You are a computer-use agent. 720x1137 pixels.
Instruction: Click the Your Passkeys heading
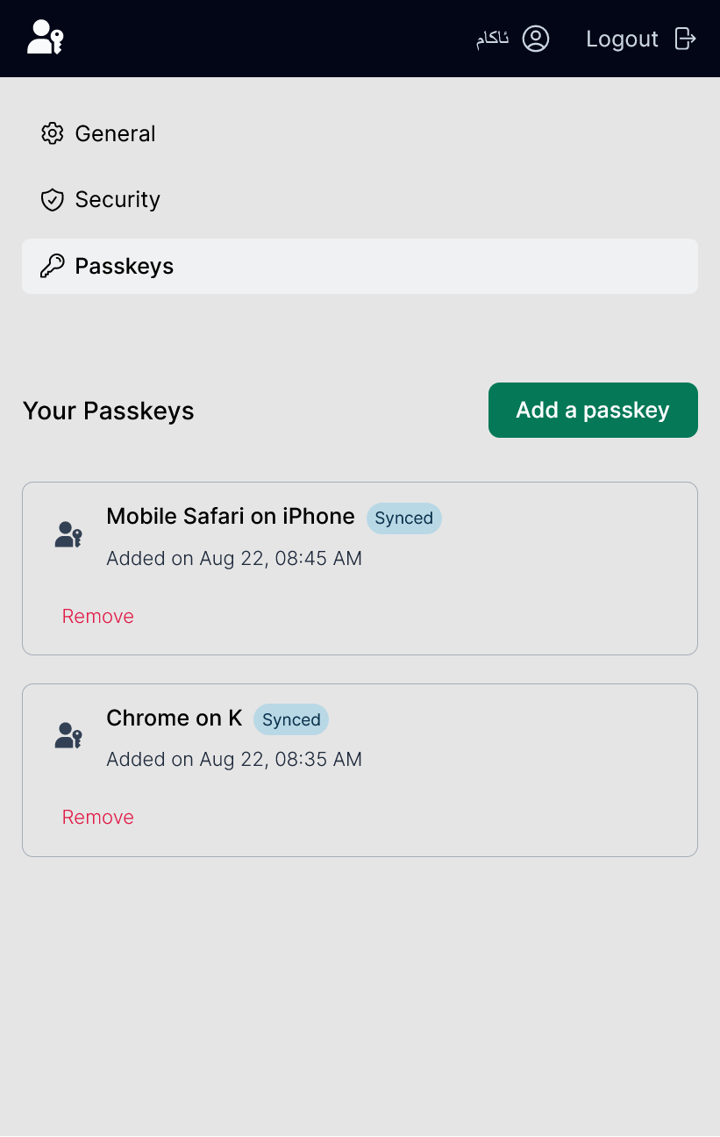[108, 410]
